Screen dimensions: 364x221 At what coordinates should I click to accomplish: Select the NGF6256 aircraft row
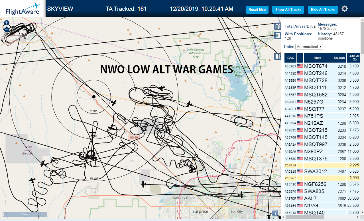tap(322, 184)
